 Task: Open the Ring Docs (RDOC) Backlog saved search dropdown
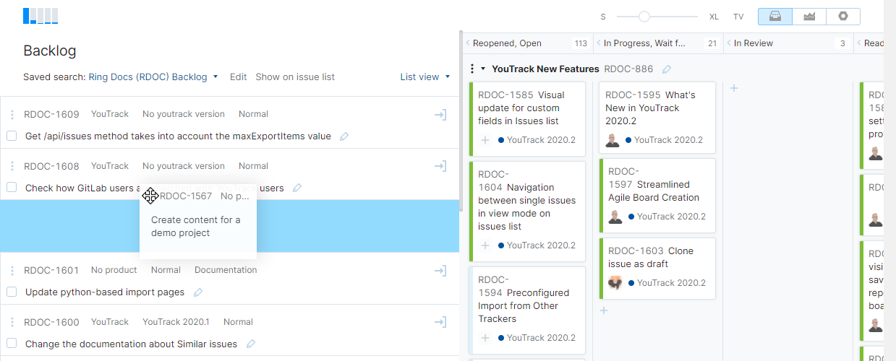tap(153, 77)
